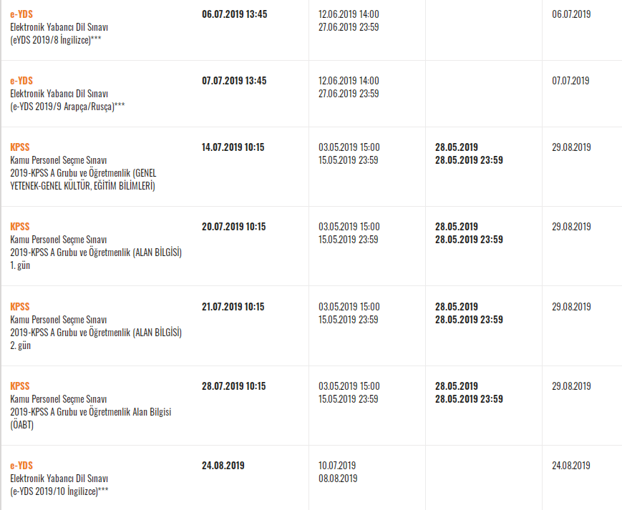
Task: Click result date 29.08.2019 in ÖABT row
Action: point(571,386)
